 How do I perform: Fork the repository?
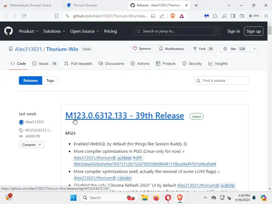tap(203, 49)
